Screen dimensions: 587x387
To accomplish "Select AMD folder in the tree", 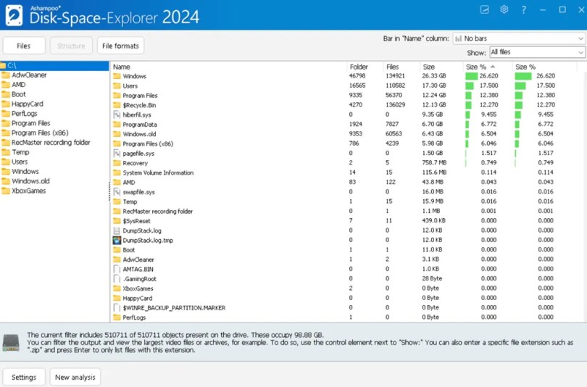I will click(x=18, y=85).
